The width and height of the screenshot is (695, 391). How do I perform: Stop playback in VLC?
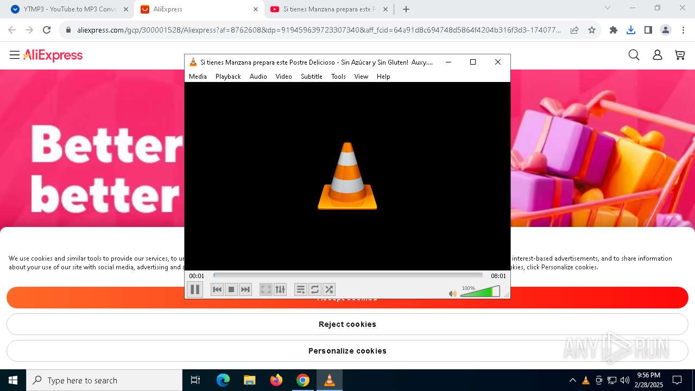231,289
